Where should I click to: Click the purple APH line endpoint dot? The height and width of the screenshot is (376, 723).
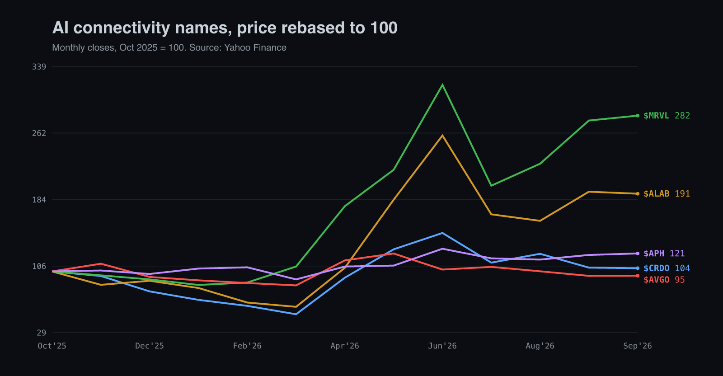638,254
